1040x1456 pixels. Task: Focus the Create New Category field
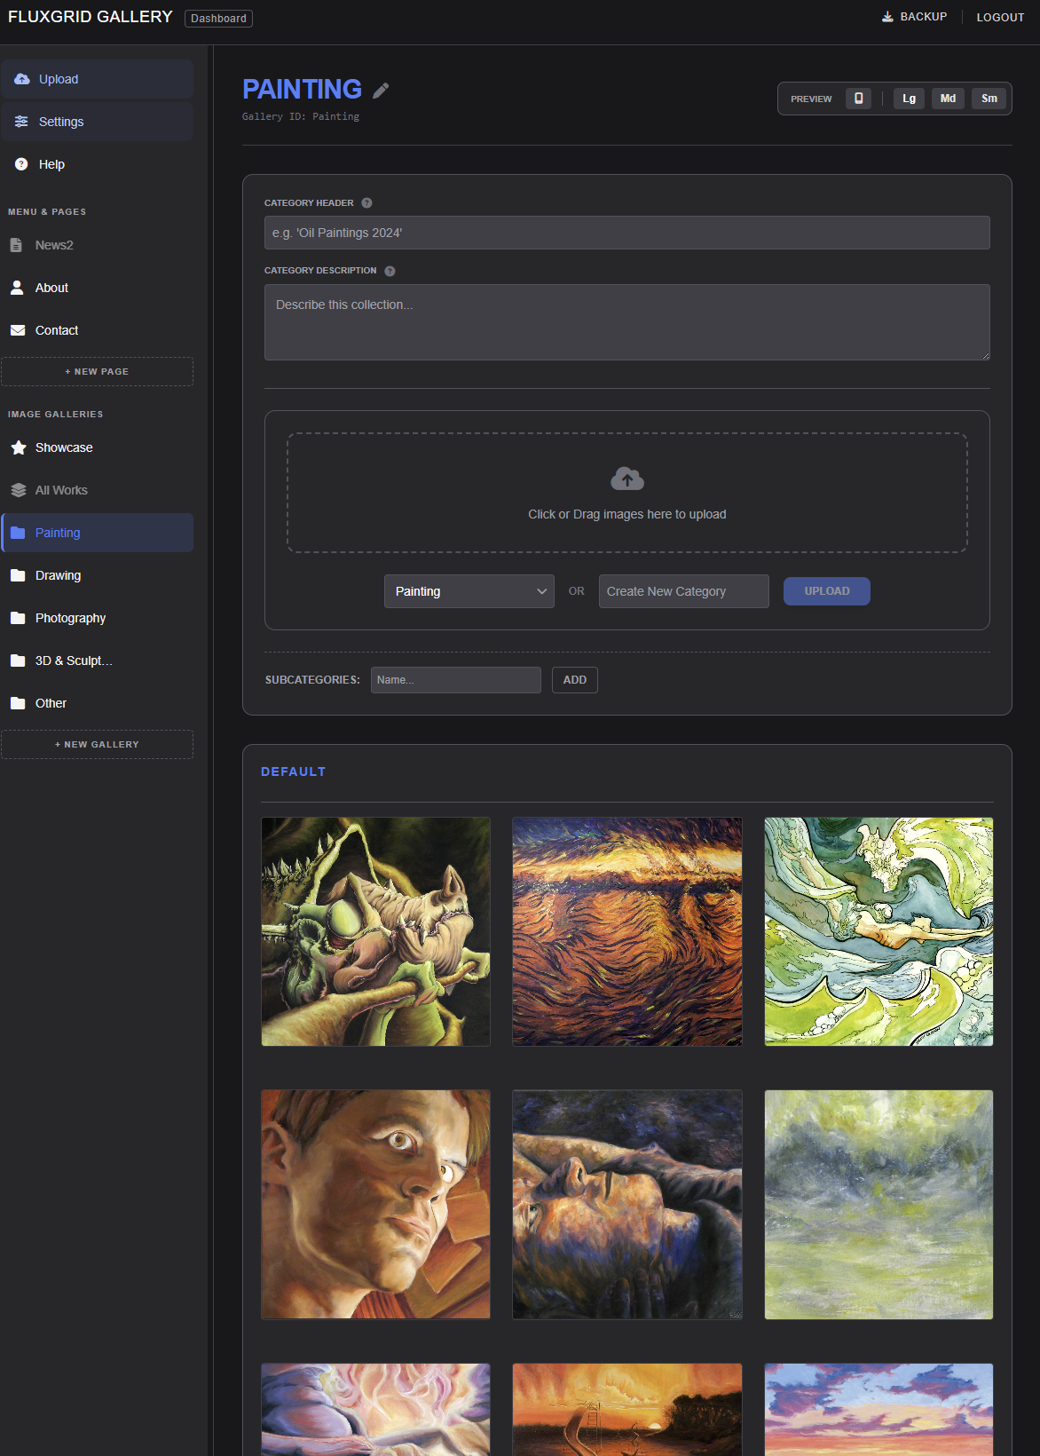point(684,591)
